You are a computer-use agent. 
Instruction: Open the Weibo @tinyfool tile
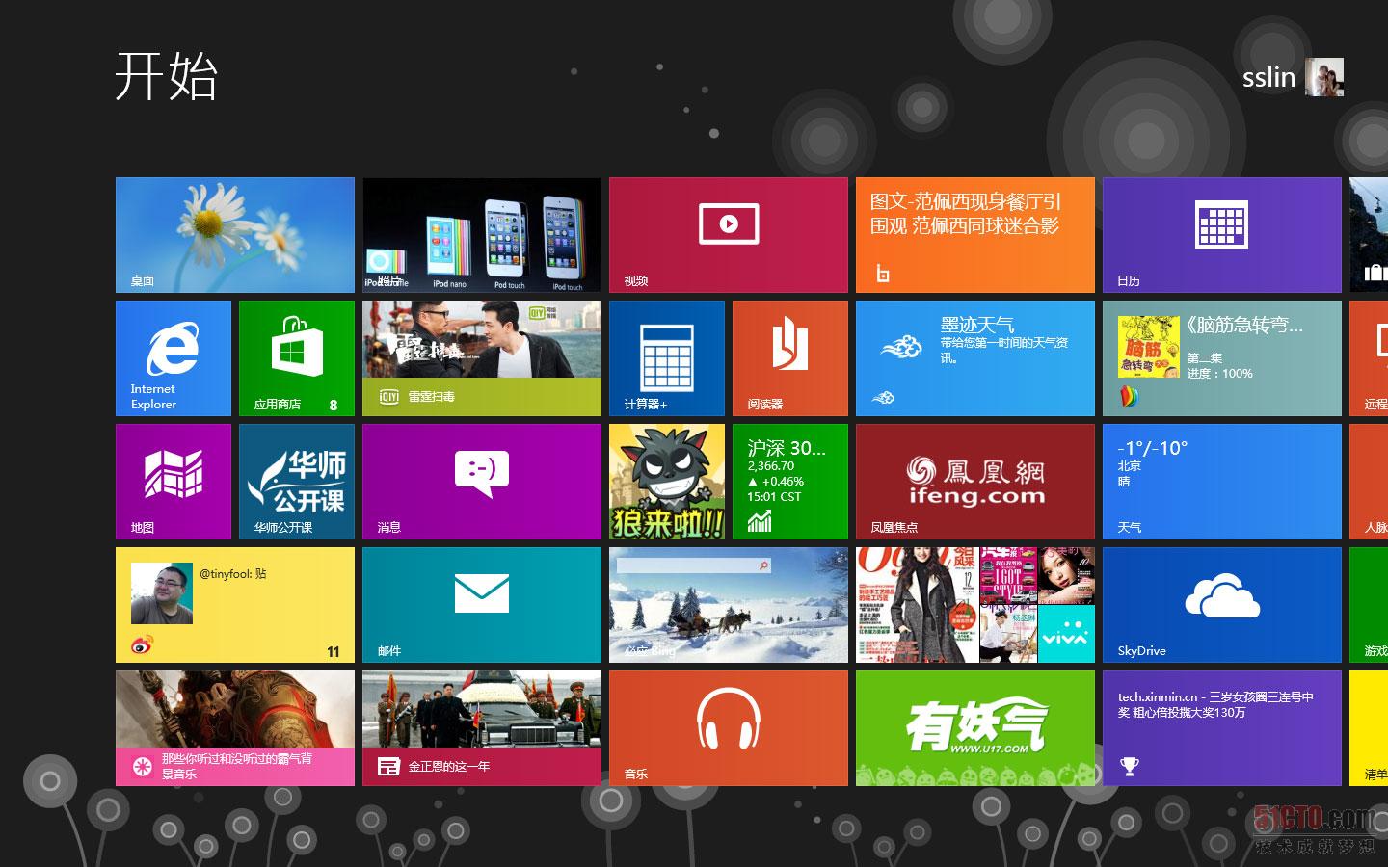[x=235, y=605]
